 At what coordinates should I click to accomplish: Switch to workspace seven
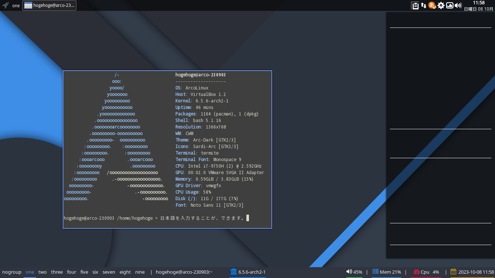point(109,272)
